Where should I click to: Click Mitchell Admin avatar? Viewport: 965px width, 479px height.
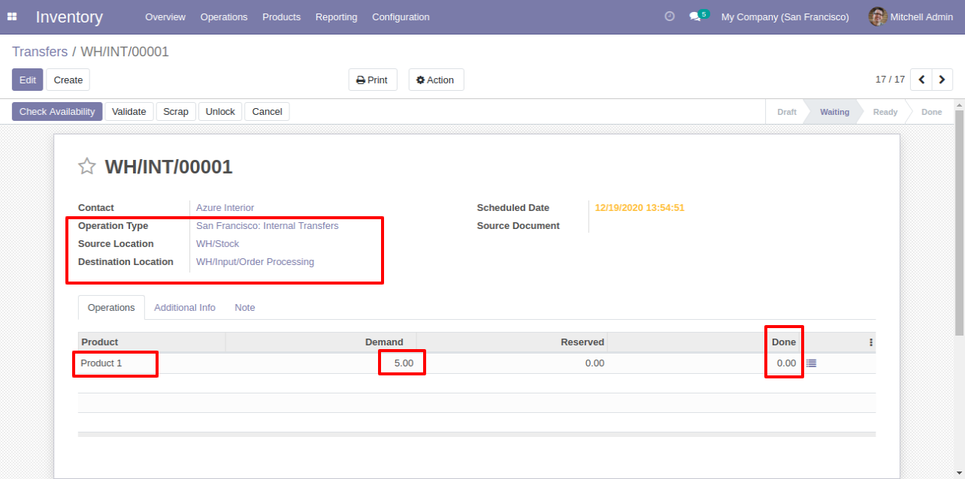click(x=877, y=17)
